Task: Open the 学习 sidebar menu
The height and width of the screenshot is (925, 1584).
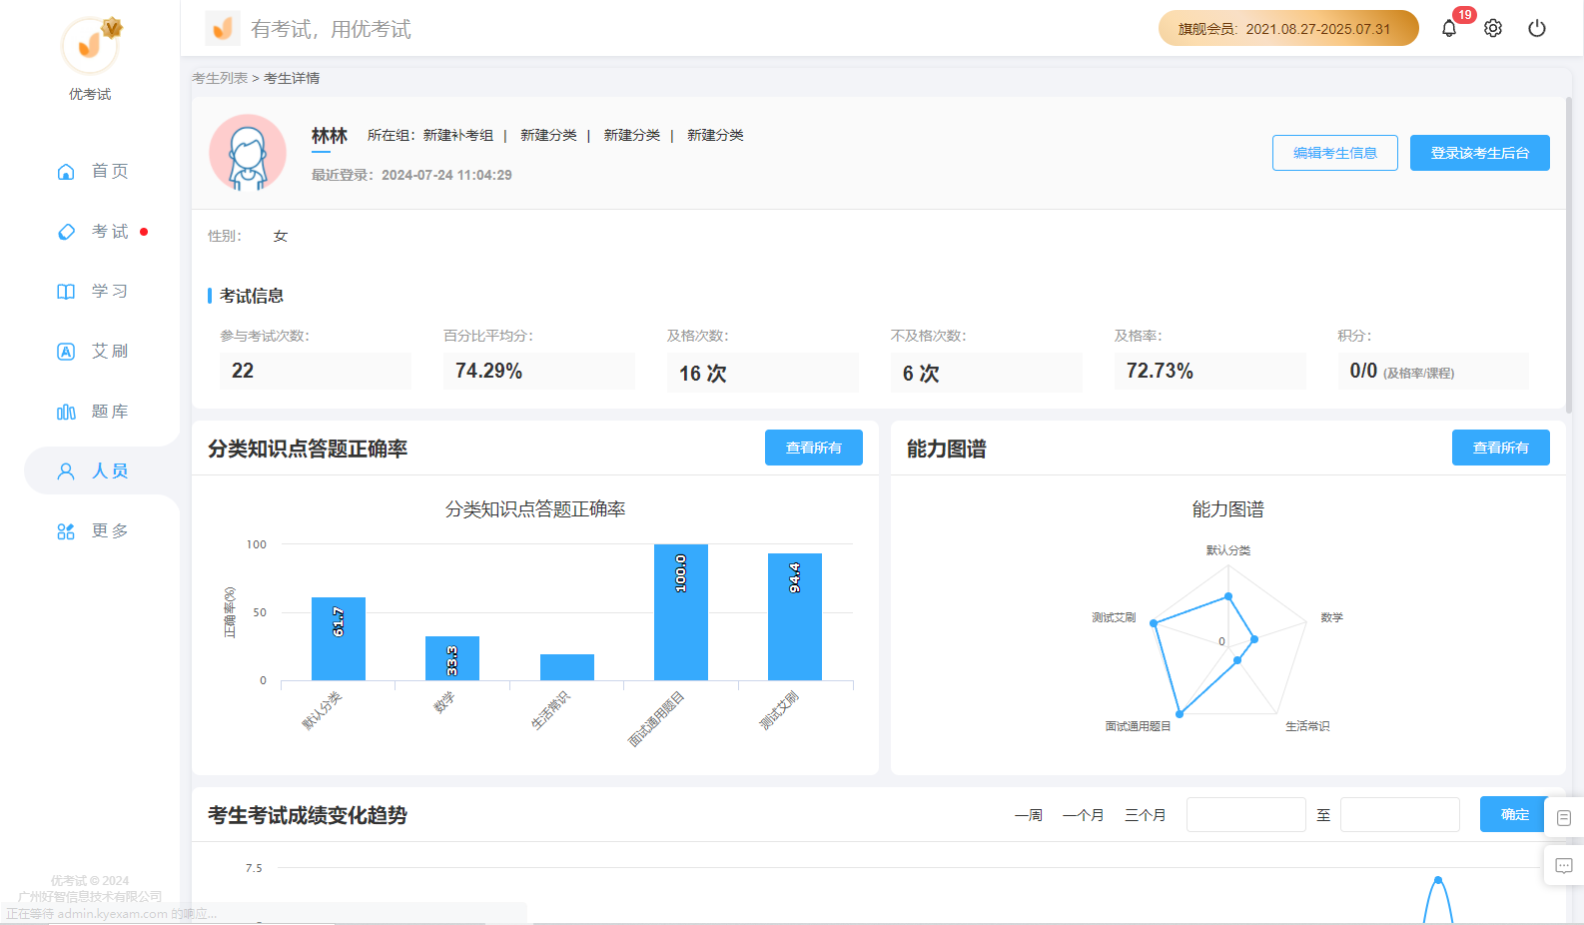Action: coord(110,292)
